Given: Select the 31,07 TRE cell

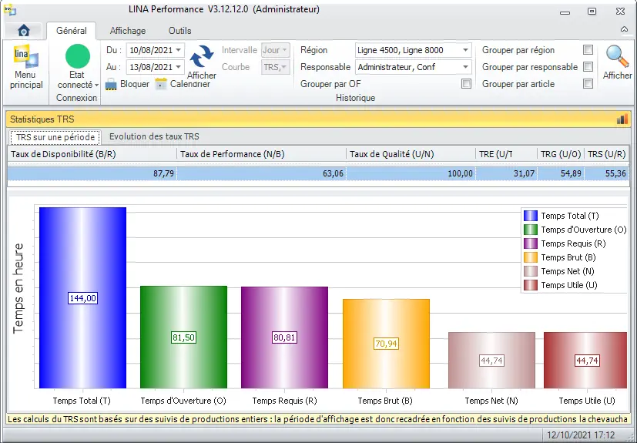Looking at the screenshot, I should [506, 173].
